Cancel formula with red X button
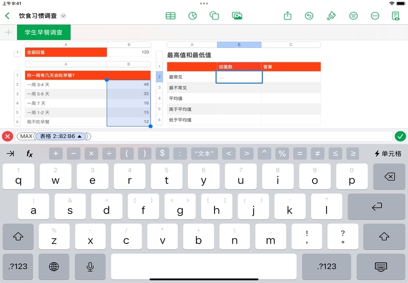 tap(7, 136)
